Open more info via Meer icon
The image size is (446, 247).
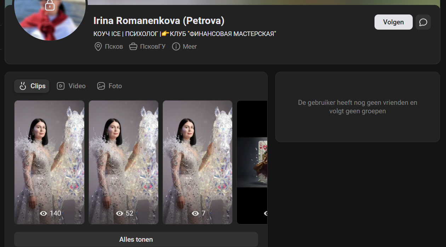click(x=176, y=47)
